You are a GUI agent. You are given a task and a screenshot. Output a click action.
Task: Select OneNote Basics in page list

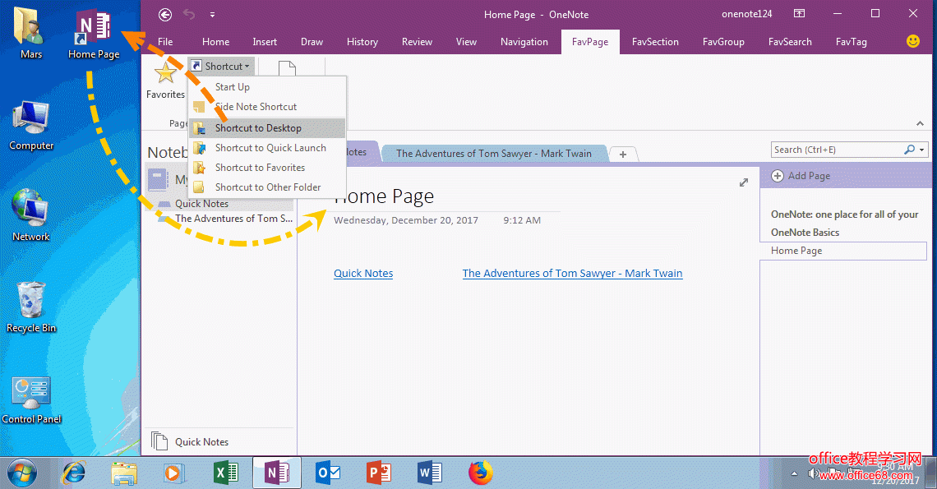pos(805,233)
